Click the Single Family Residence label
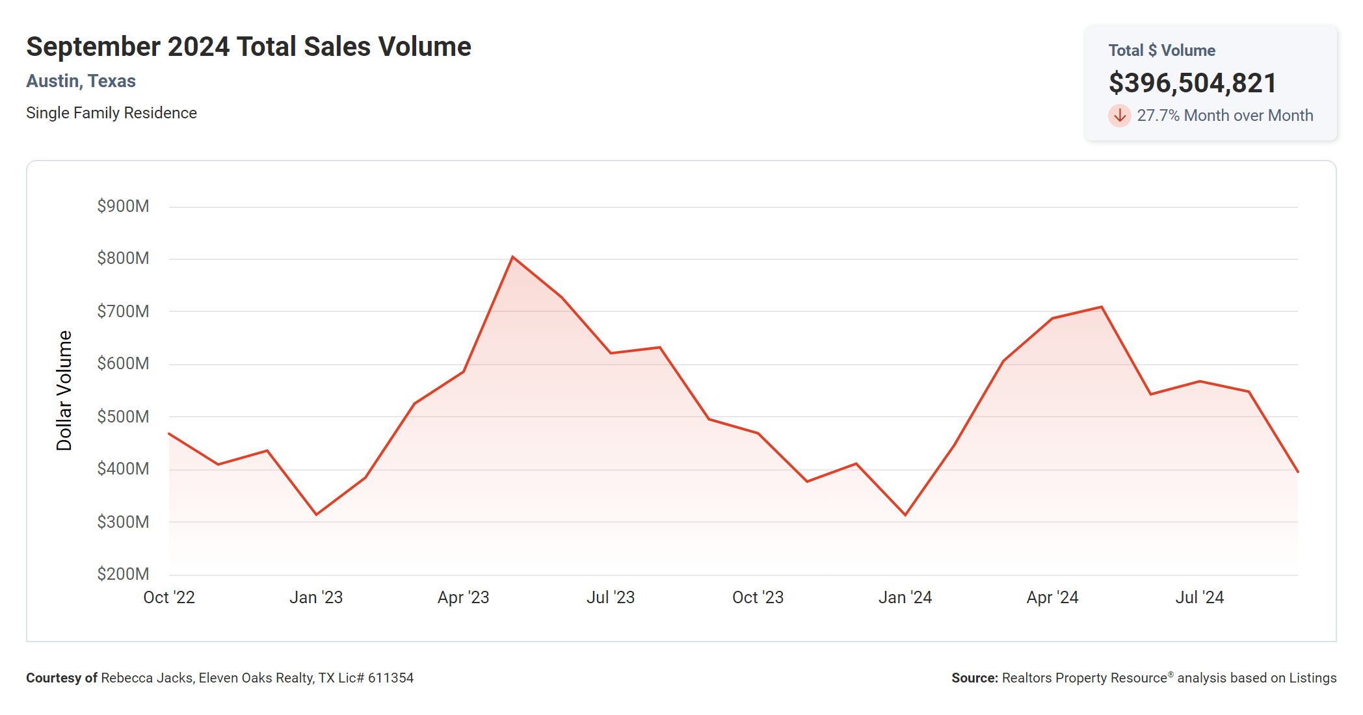1363x715 pixels. pos(111,113)
